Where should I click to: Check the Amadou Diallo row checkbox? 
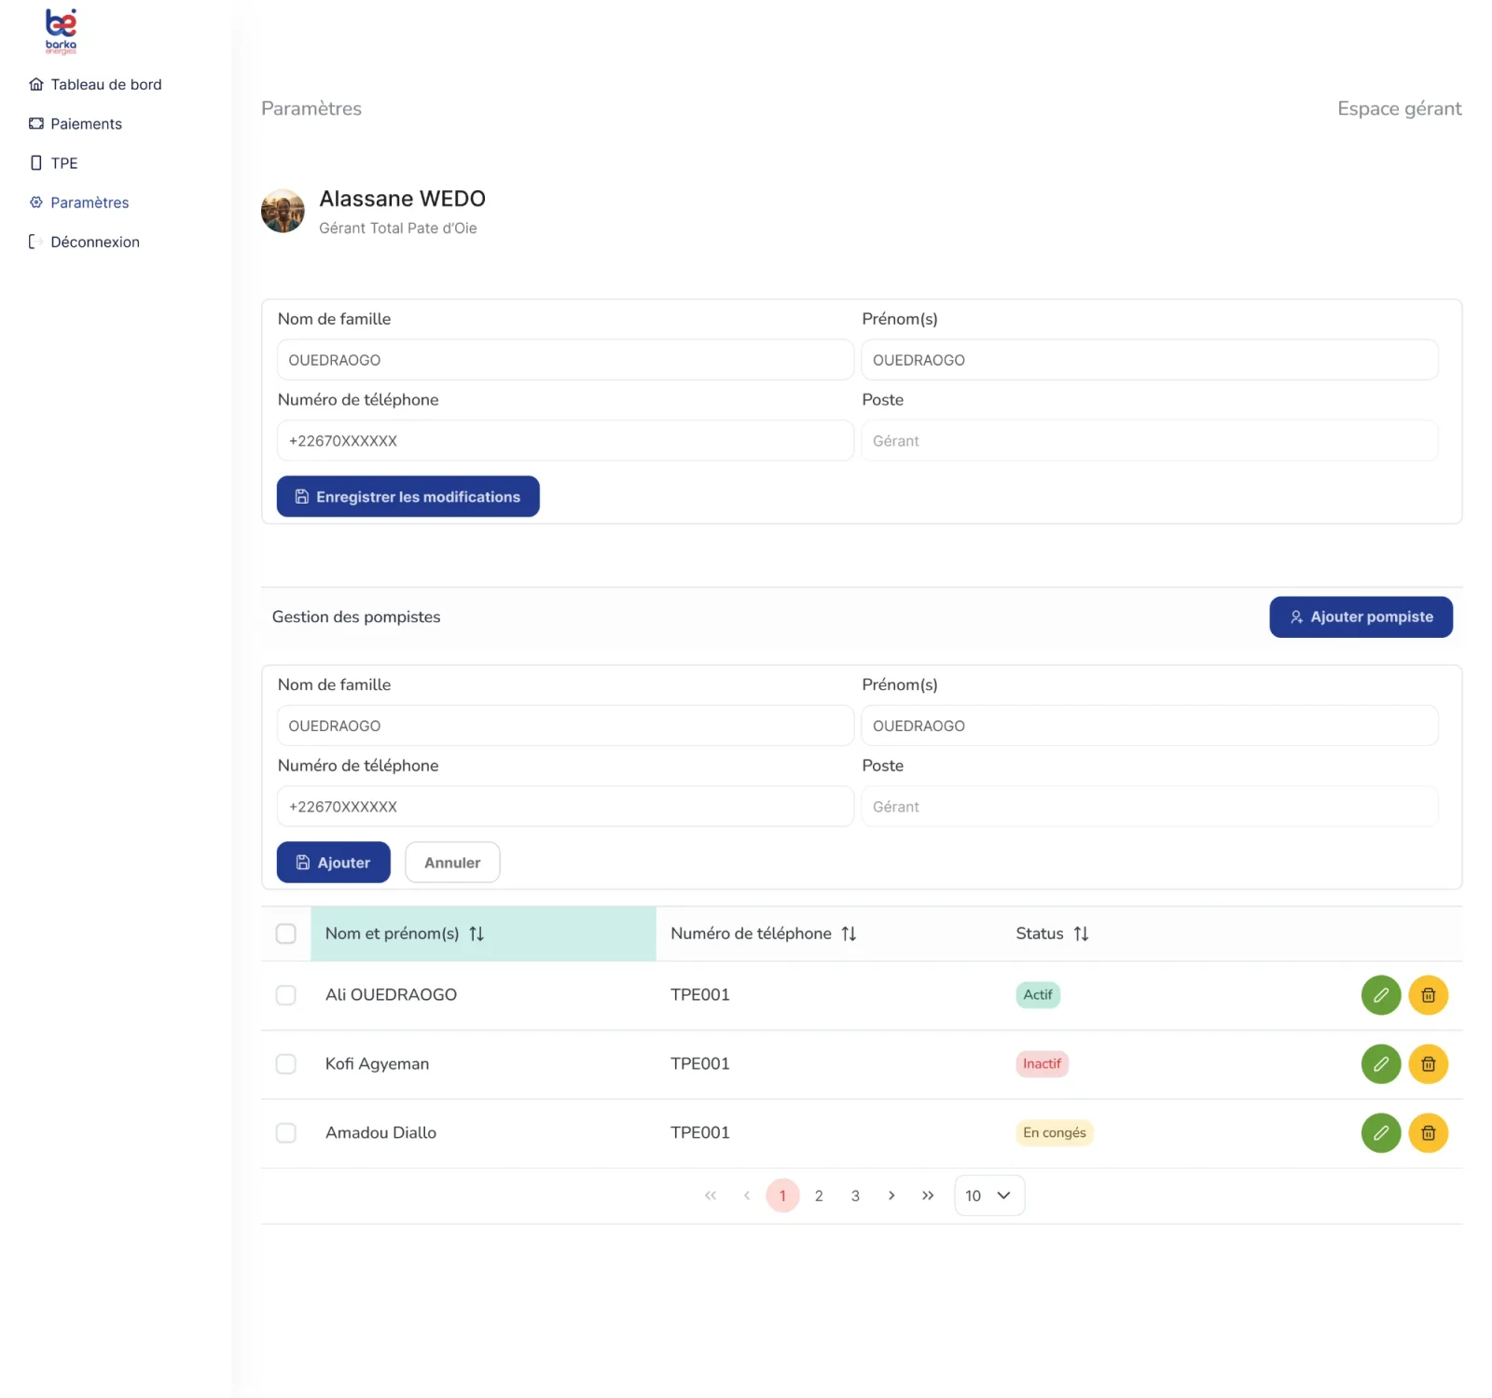286,1133
